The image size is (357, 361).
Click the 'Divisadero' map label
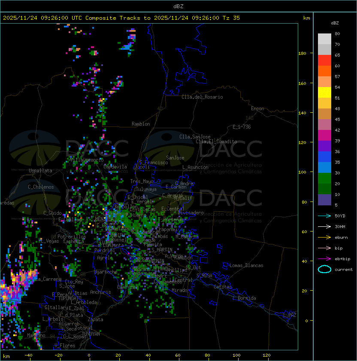coord(191,213)
